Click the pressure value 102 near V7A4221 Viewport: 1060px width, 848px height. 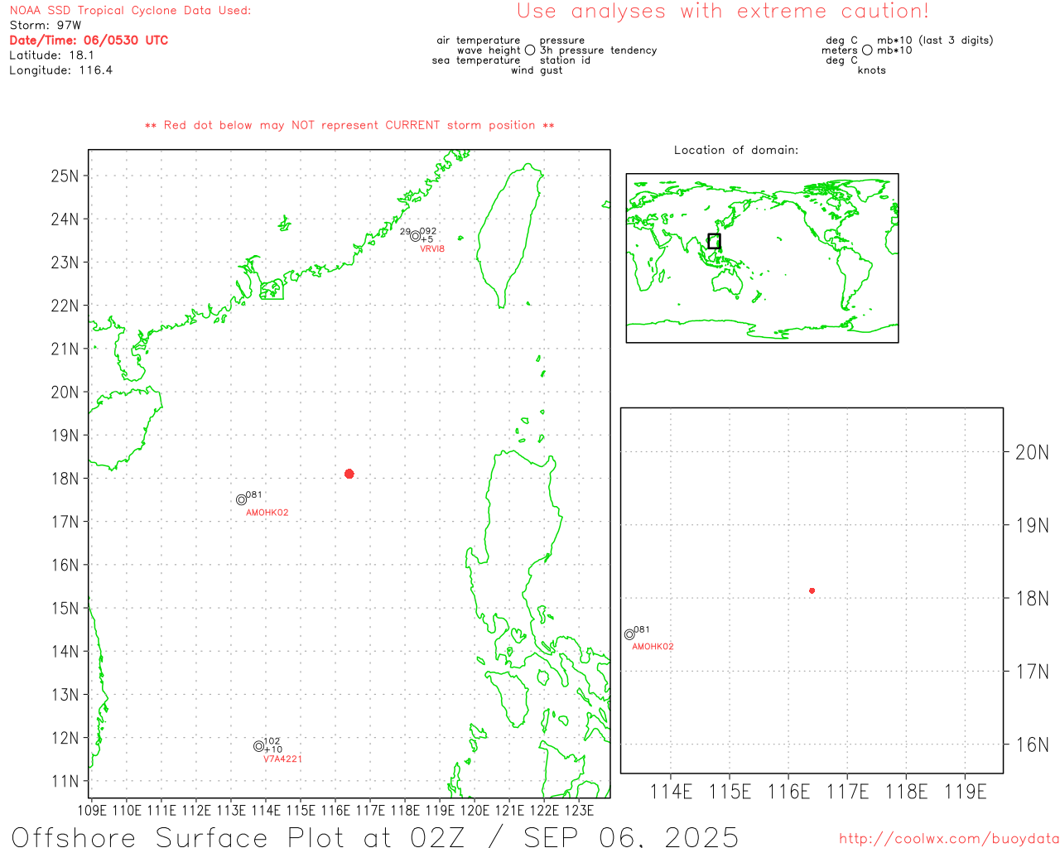[x=272, y=741]
